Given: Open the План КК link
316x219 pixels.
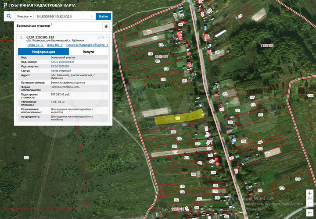Looking at the screenshot, I should 54,45.
